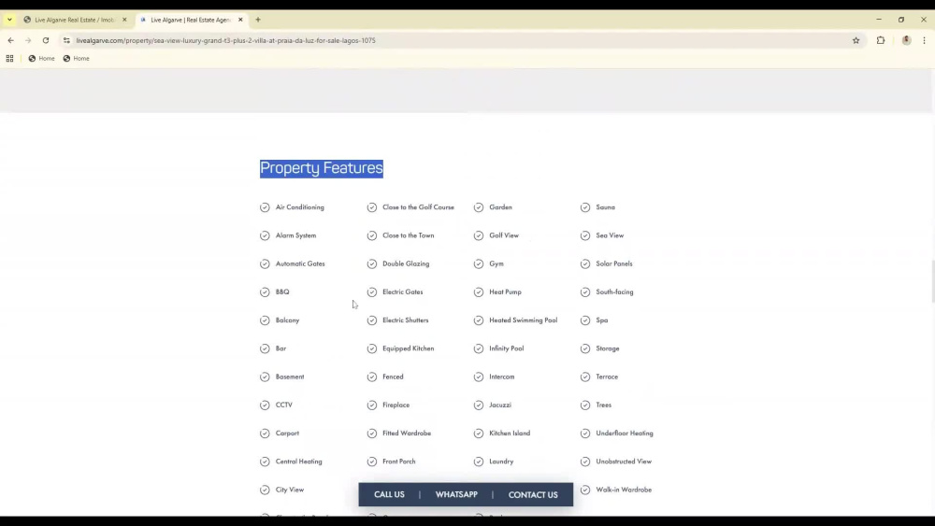
Task: Click the Garden check icon
Action: (478, 207)
